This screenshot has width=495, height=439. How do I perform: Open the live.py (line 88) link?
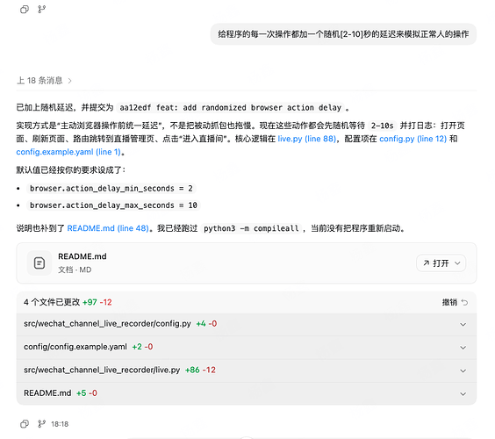pos(306,139)
